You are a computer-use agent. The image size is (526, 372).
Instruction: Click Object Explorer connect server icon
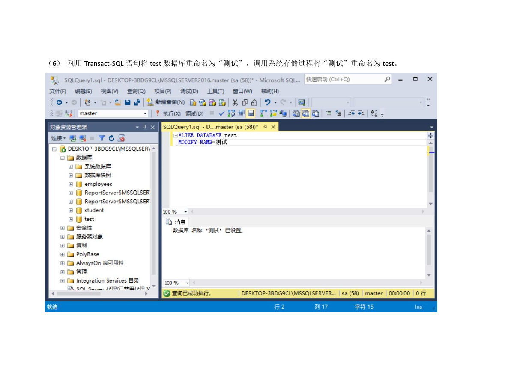73,138
